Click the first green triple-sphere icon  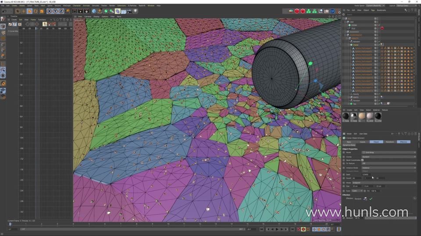(308, 11)
